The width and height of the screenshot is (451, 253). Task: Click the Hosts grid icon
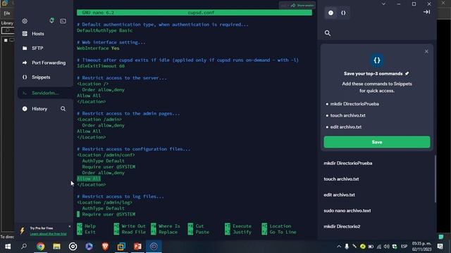tap(25, 34)
